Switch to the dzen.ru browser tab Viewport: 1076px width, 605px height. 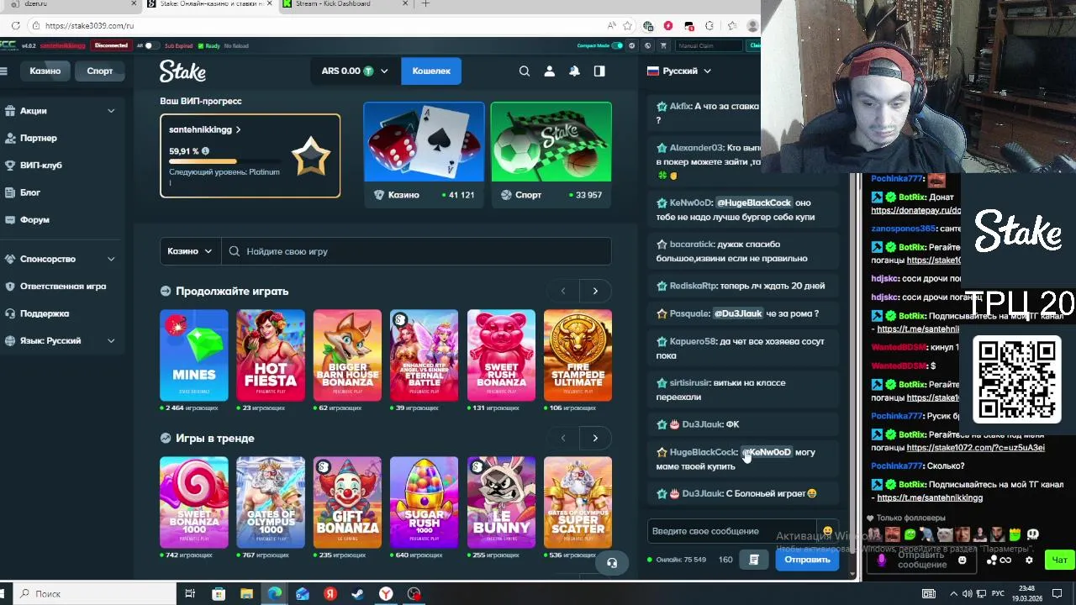[x=70, y=4]
